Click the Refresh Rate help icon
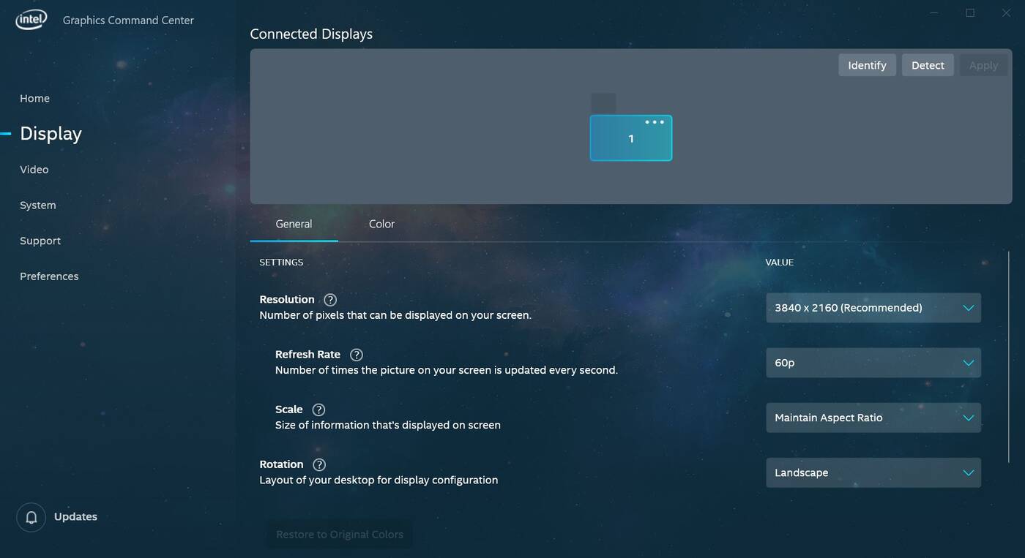 (357, 355)
